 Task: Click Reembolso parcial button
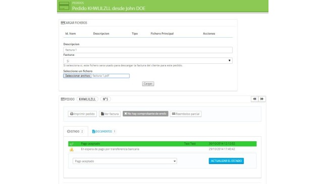(185, 114)
